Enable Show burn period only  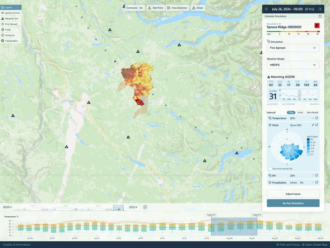[270, 169]
